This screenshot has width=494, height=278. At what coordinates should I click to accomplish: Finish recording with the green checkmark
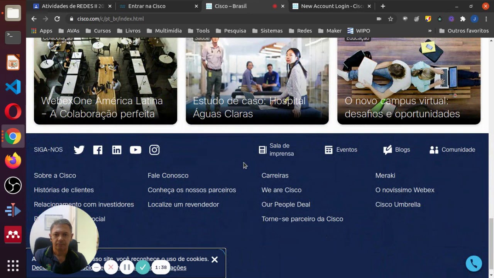(143, 267)
